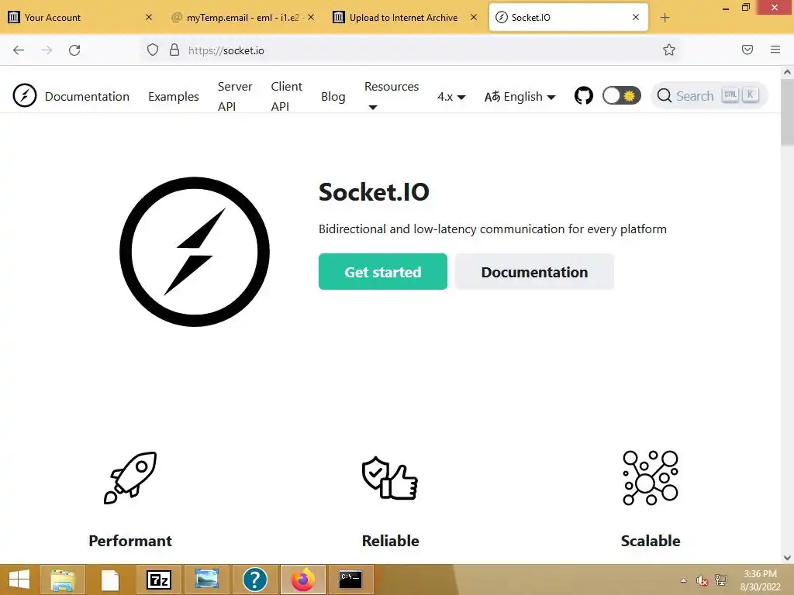The image size is (794, 595).
Task: Click the Get started button
Action: [x=383, y=272]
